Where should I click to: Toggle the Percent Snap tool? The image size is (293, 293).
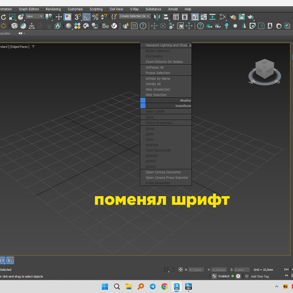[95, 17]
